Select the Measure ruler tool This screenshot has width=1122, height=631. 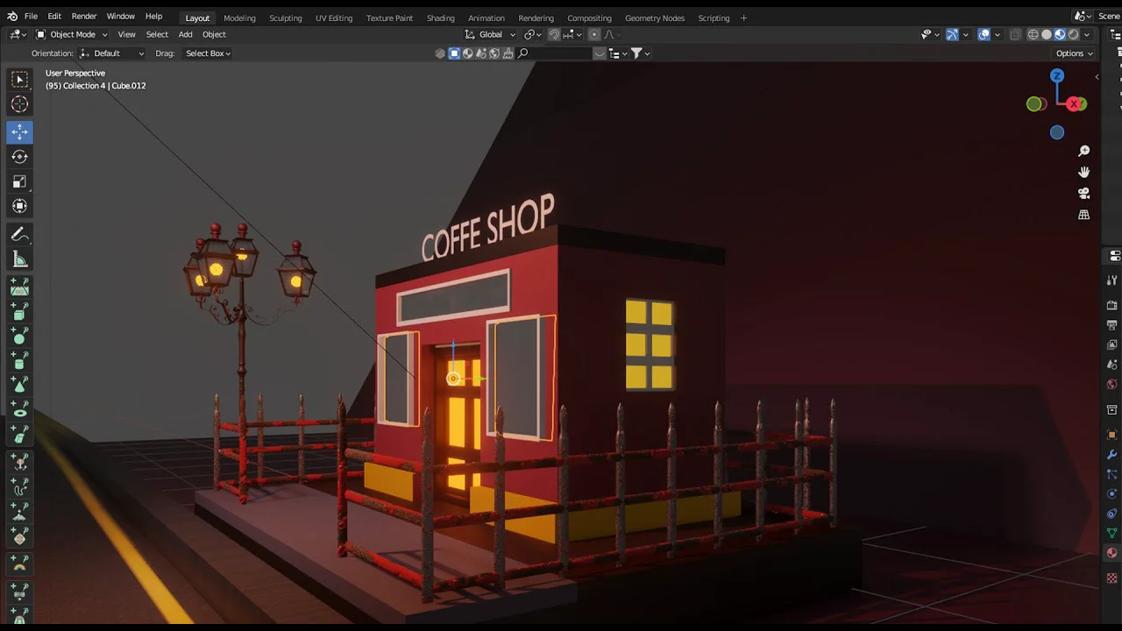coord(19,259)
